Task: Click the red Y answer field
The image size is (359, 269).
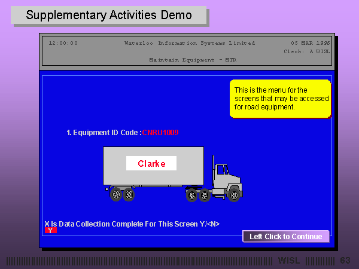Action: click(51, 230)
